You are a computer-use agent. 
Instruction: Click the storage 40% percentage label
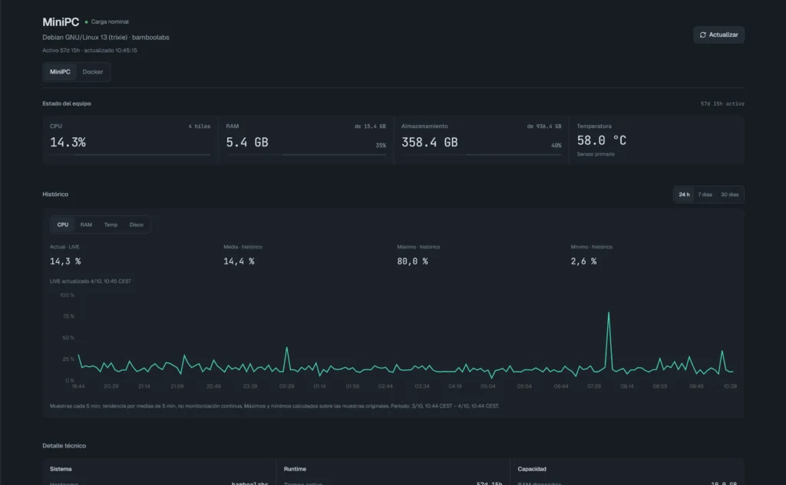(x=556, y=146)
